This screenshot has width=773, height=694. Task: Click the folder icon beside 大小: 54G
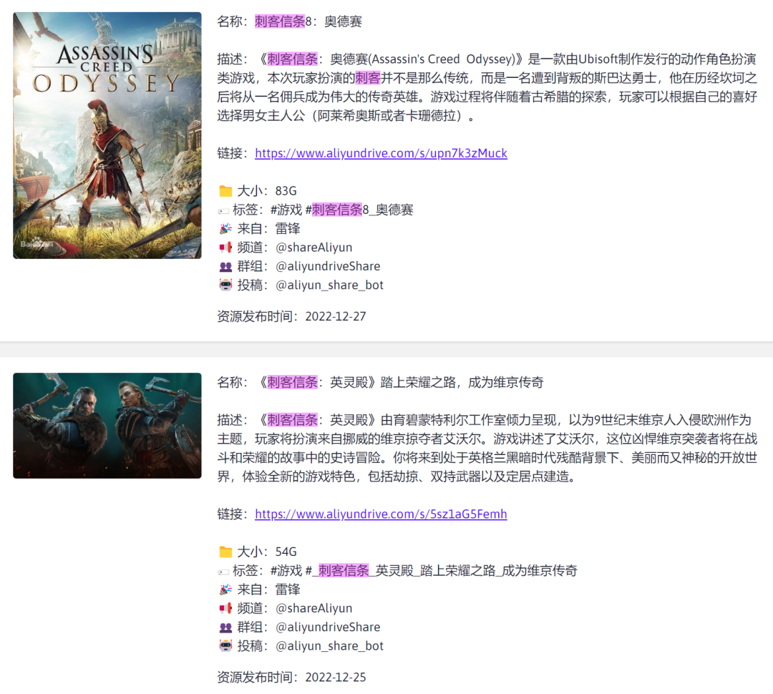pos(225,552)
